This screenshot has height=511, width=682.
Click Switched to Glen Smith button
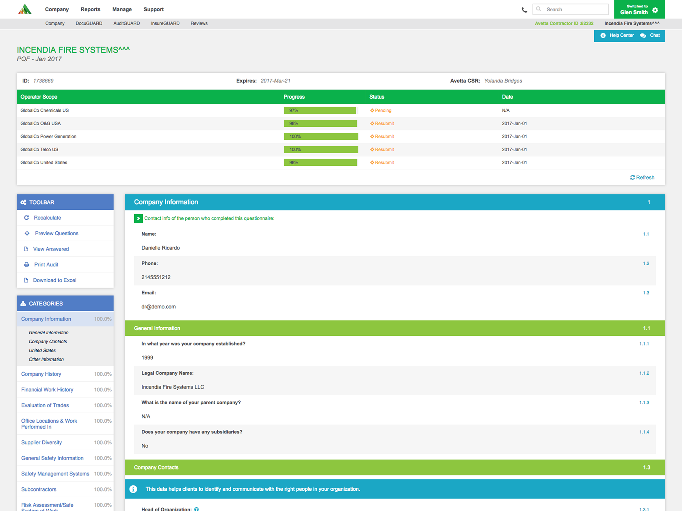639,9
